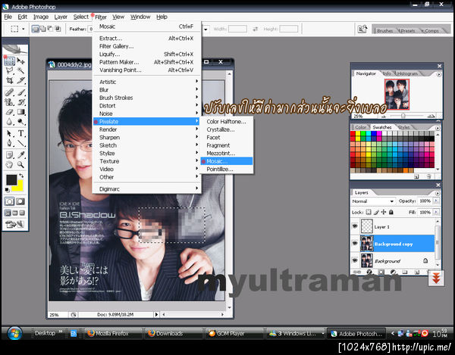The width and height of the screenshot is (455, 355).
Task: Choose Mosaic... in the Pixelate submenu
Action: (x=227, y=161)
